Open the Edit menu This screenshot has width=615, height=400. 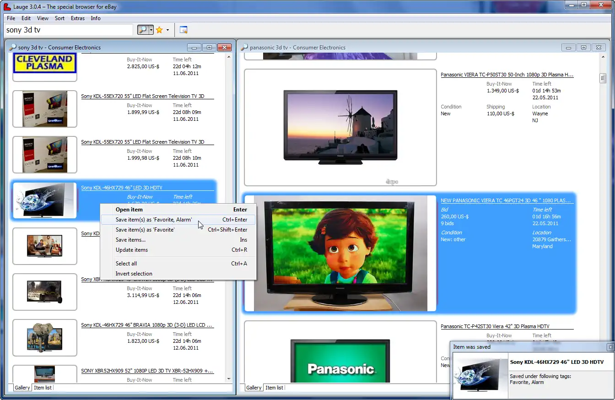(x=26, y=18)
